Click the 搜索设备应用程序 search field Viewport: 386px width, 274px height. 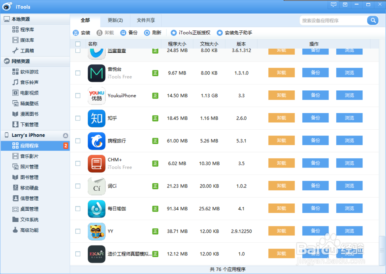(334, 20)
